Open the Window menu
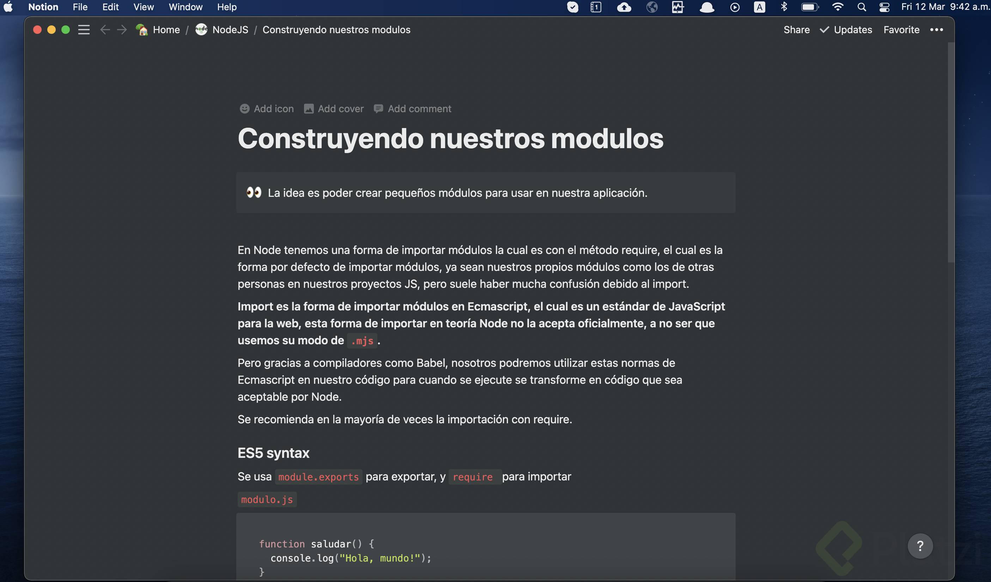The image size is (991, 582). point(185,7)
